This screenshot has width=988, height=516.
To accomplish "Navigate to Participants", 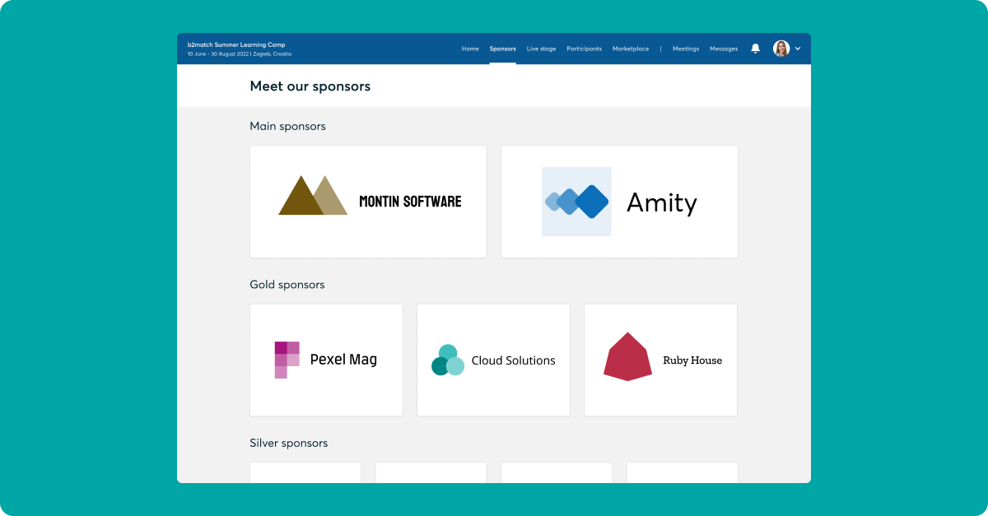I will [x=584, y=49].
